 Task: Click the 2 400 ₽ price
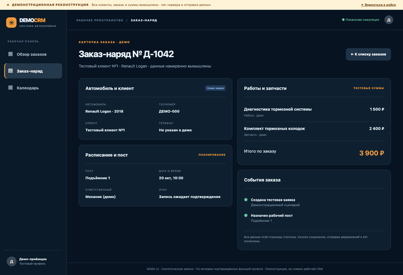376,129
